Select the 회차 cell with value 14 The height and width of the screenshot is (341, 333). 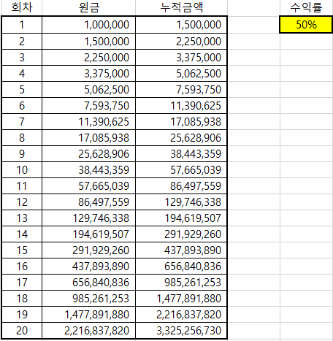[x=22, y=234]
